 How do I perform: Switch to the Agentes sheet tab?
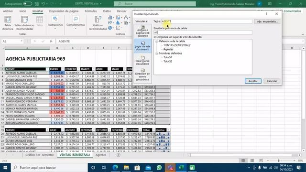tap(101, 155)
